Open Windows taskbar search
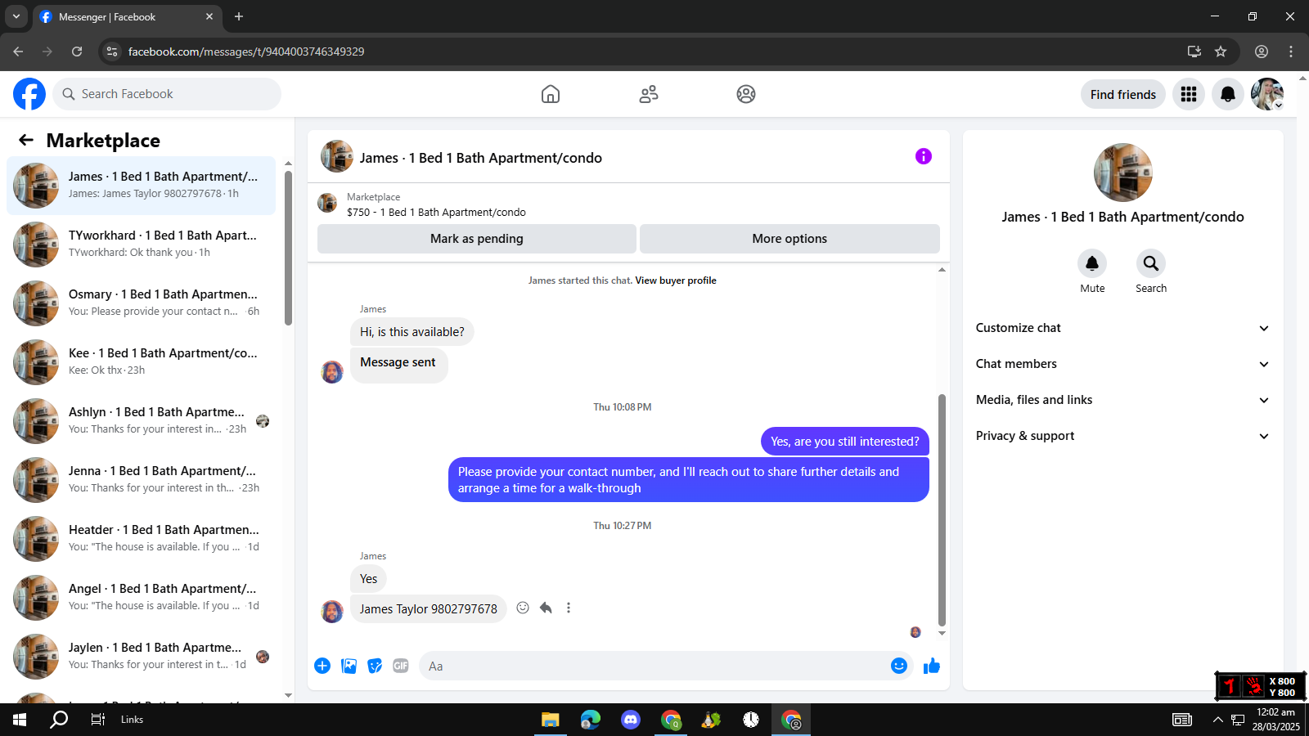The image size is (1309, 736). click(x=59, y=720)
